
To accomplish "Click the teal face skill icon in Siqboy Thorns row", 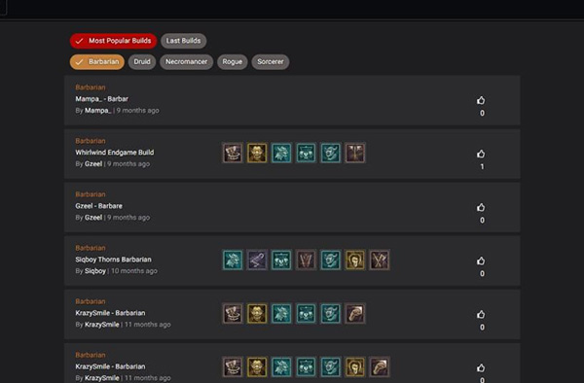I will (x=331, y=260).
